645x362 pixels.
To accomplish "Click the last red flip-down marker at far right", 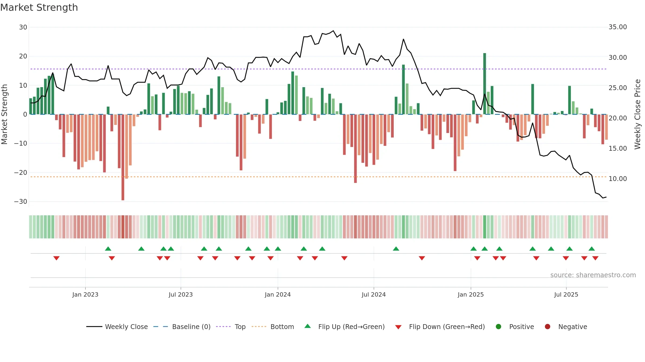I will [x=595, y=258].
